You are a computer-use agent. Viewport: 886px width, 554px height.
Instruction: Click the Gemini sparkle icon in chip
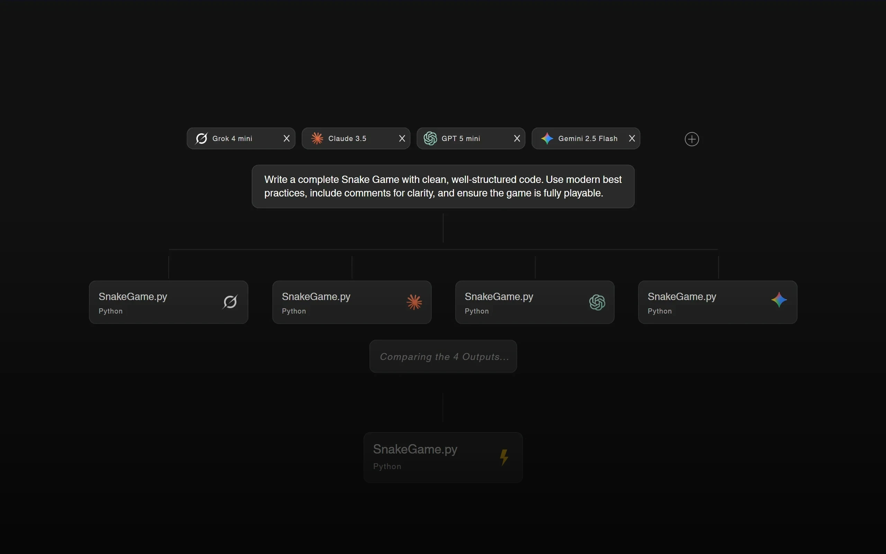547,139
